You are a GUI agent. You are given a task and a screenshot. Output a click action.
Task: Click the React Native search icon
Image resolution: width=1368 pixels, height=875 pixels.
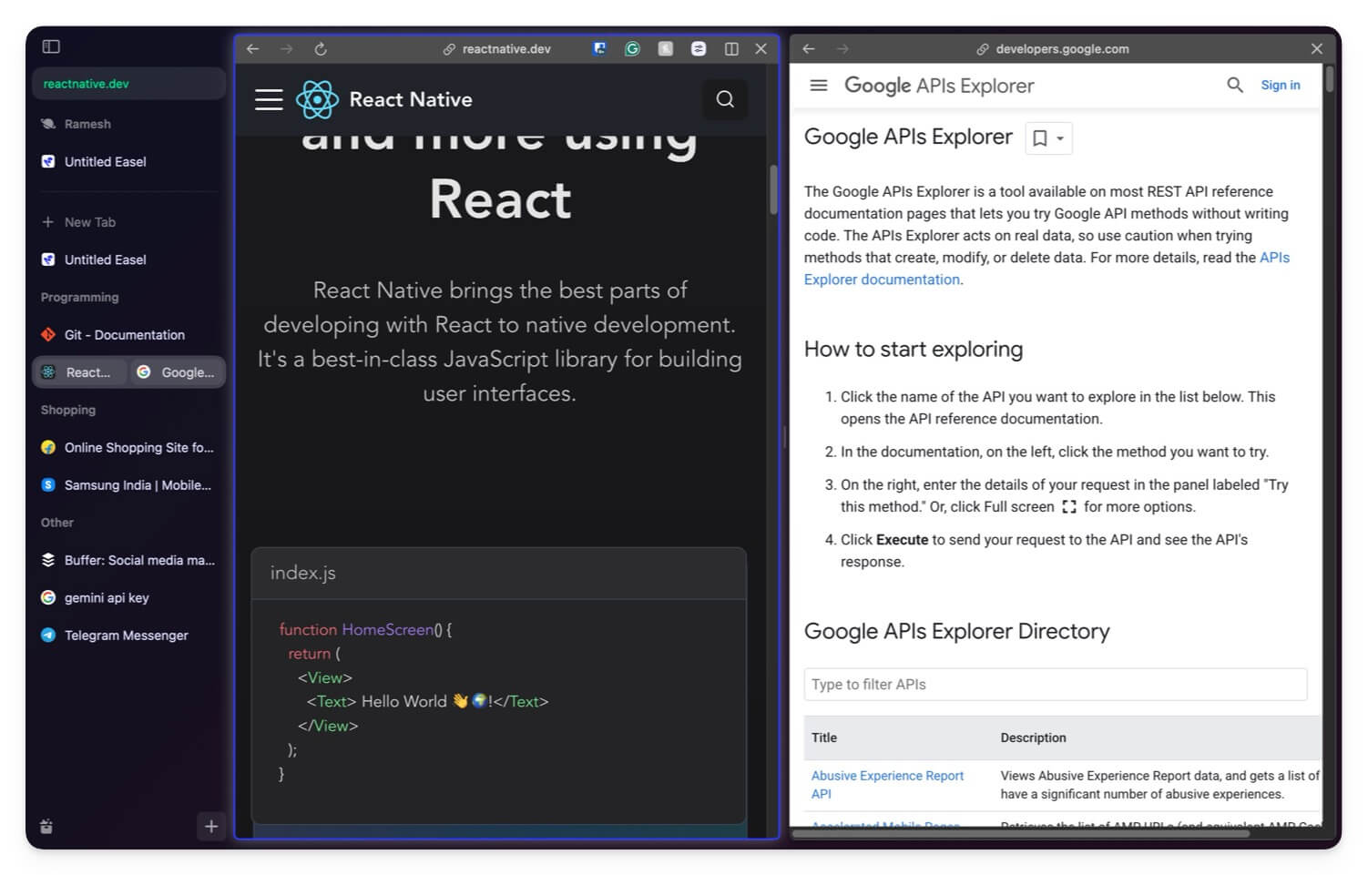pyautogui.click(x=725, y=99)
